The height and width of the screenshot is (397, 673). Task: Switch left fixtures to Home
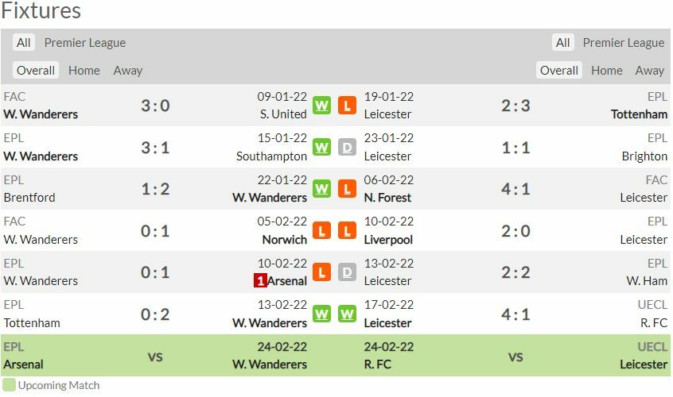[84, 71]
